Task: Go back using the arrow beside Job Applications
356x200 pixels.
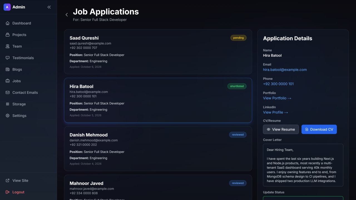Action: (x=66, y=15)
